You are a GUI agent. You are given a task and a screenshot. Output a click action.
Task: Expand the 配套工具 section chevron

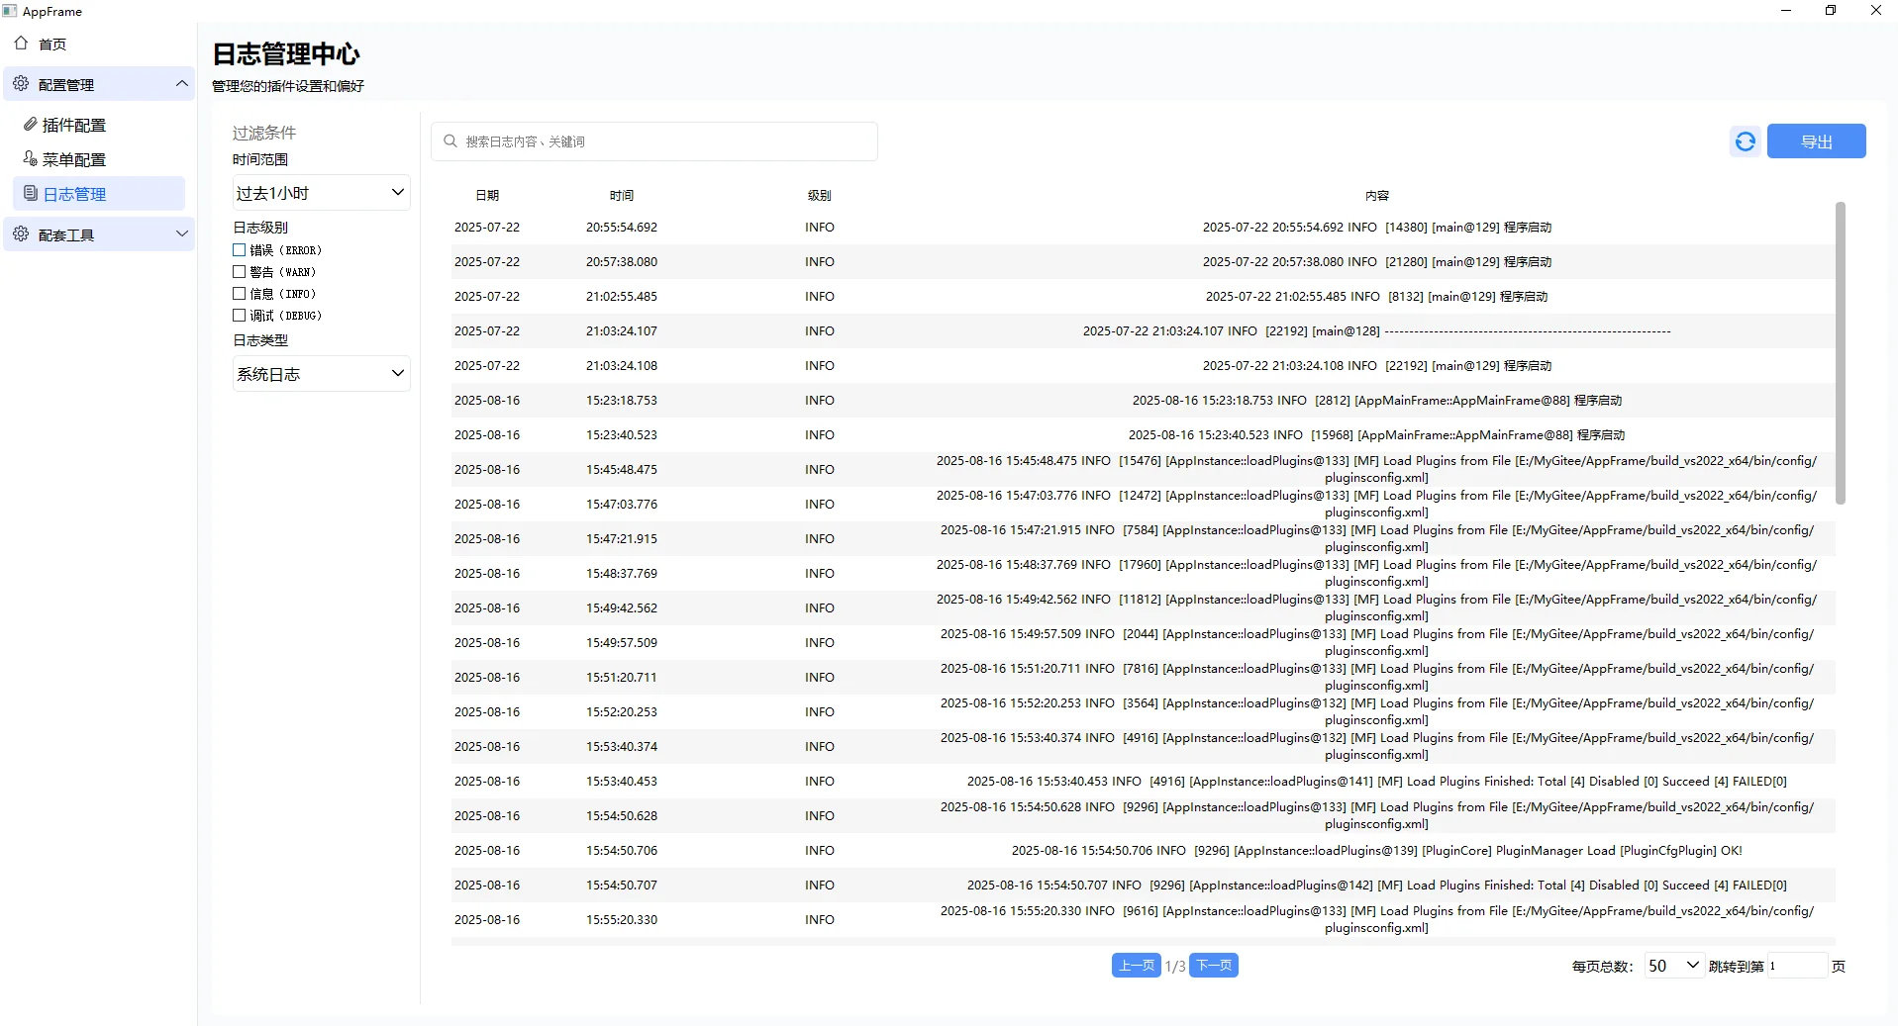coord(181,234)
